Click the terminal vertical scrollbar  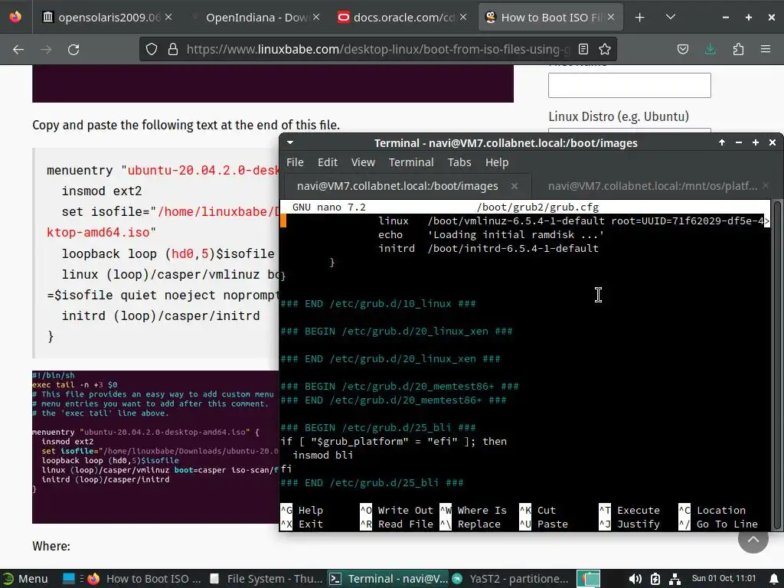pos(776,365)
